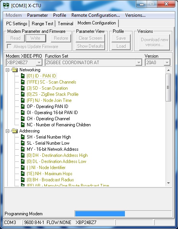Click the green icon beside CH - Operating Channel
This screenshot has width=178, height=229.
[23, 119]
